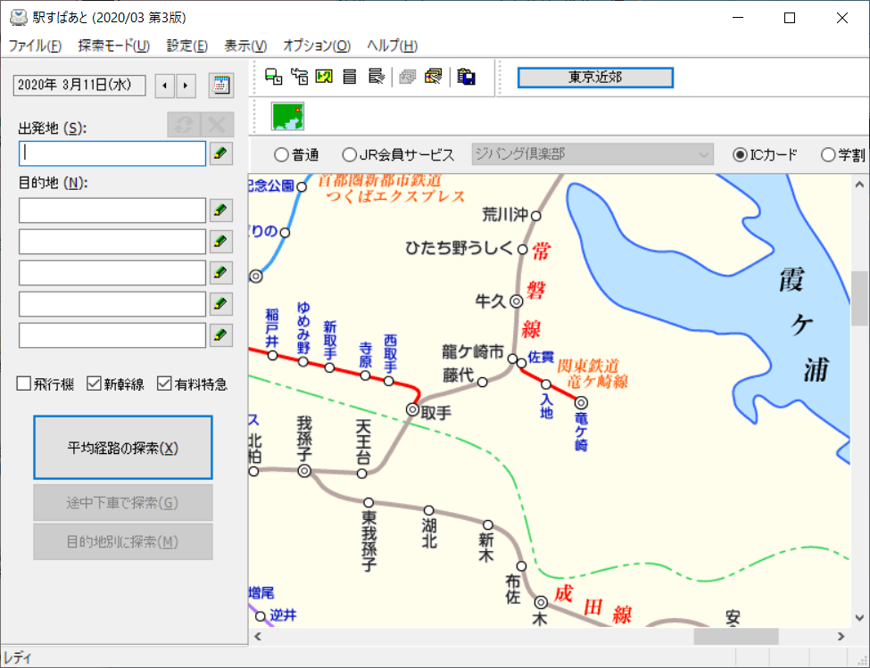
Task: Click the map horizontal scrollbar thumb
Action: coord(736,637)
